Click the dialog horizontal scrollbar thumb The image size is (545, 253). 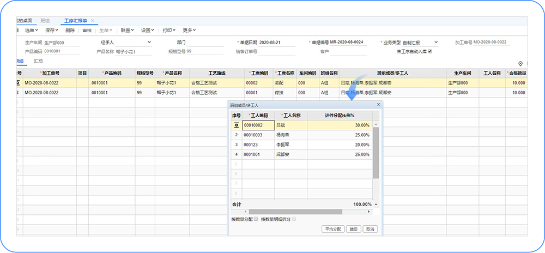coord(295,212)
